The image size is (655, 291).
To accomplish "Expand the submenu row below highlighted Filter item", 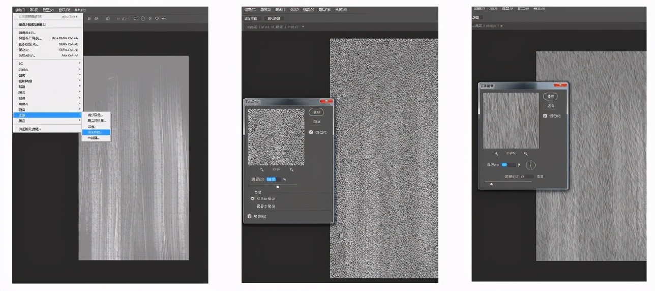I will point(46,121).
